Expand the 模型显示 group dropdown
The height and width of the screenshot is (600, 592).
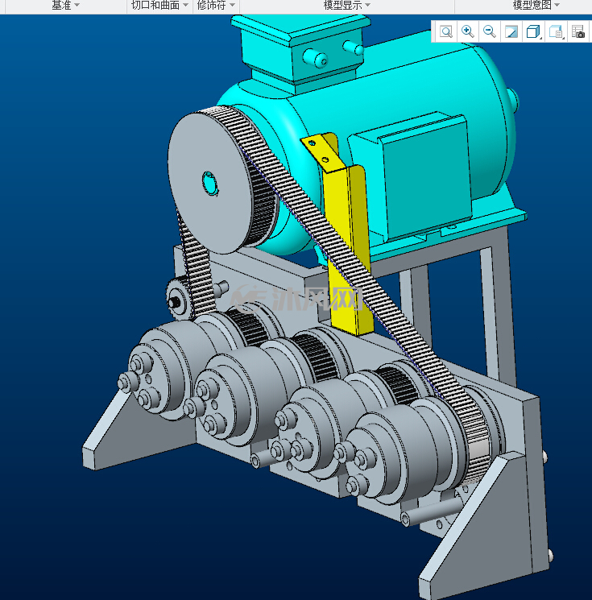346,5
